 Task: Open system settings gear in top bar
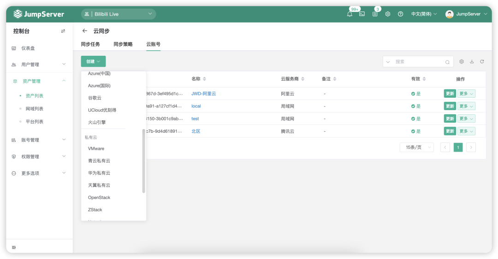pyautogui.click(x=387, y=14)
